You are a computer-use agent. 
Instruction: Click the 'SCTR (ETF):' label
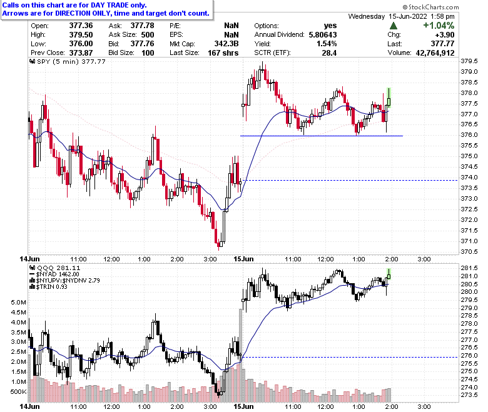point(272,53)
